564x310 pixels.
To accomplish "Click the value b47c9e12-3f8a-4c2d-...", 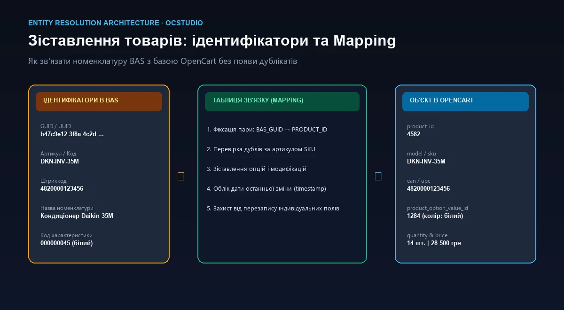I will (x=72, y=134).
